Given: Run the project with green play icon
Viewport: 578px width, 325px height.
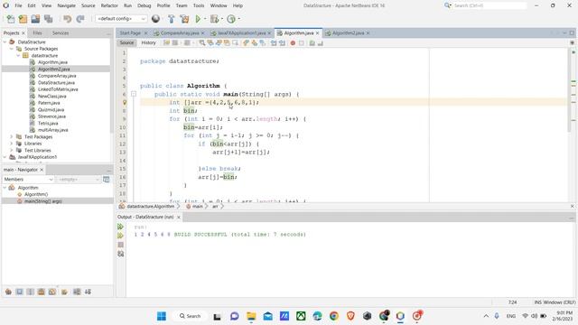Looking at the screenshot, I should tap(198, 19).
